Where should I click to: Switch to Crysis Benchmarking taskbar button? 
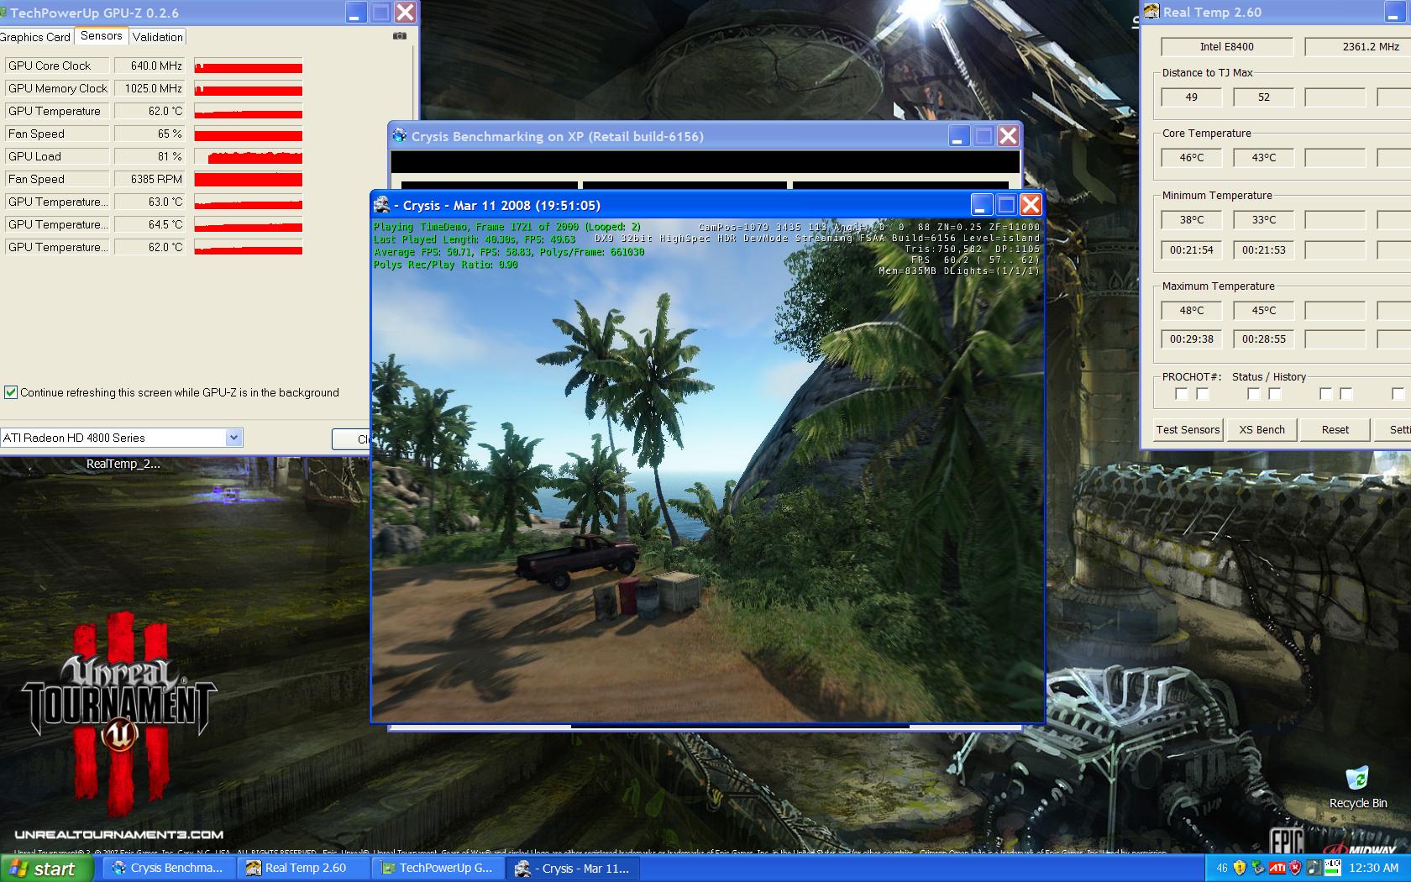point(167,868)
